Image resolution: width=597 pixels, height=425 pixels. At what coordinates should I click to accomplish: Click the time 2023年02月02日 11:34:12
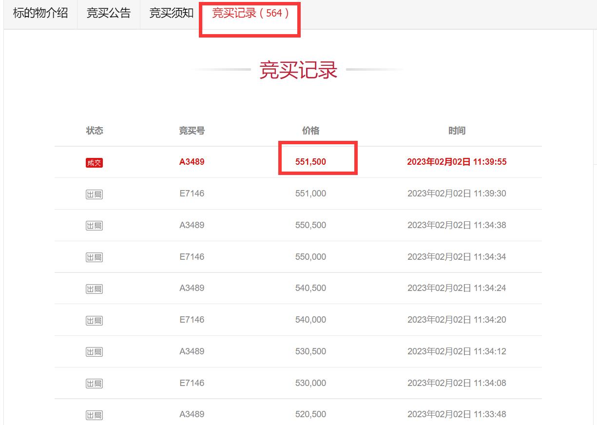pos(457,351)
